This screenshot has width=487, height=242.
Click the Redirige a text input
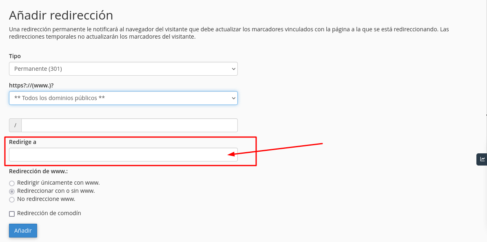(x=123, y=154)
